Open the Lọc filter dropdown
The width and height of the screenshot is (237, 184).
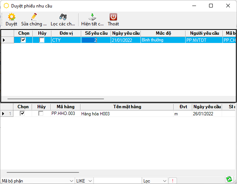pos(165,181)
